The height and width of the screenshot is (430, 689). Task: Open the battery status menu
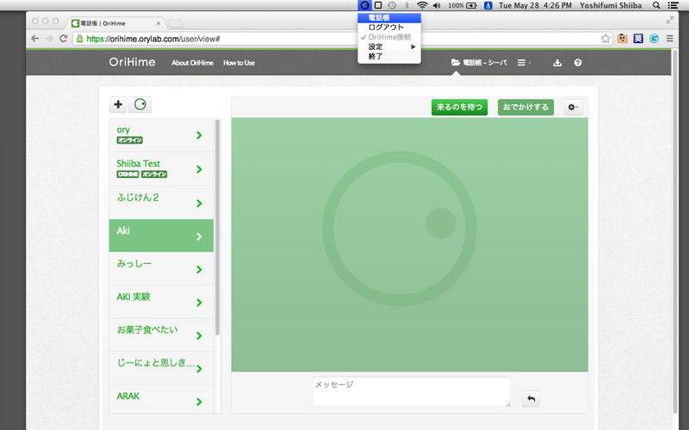[x=462, y=5]
